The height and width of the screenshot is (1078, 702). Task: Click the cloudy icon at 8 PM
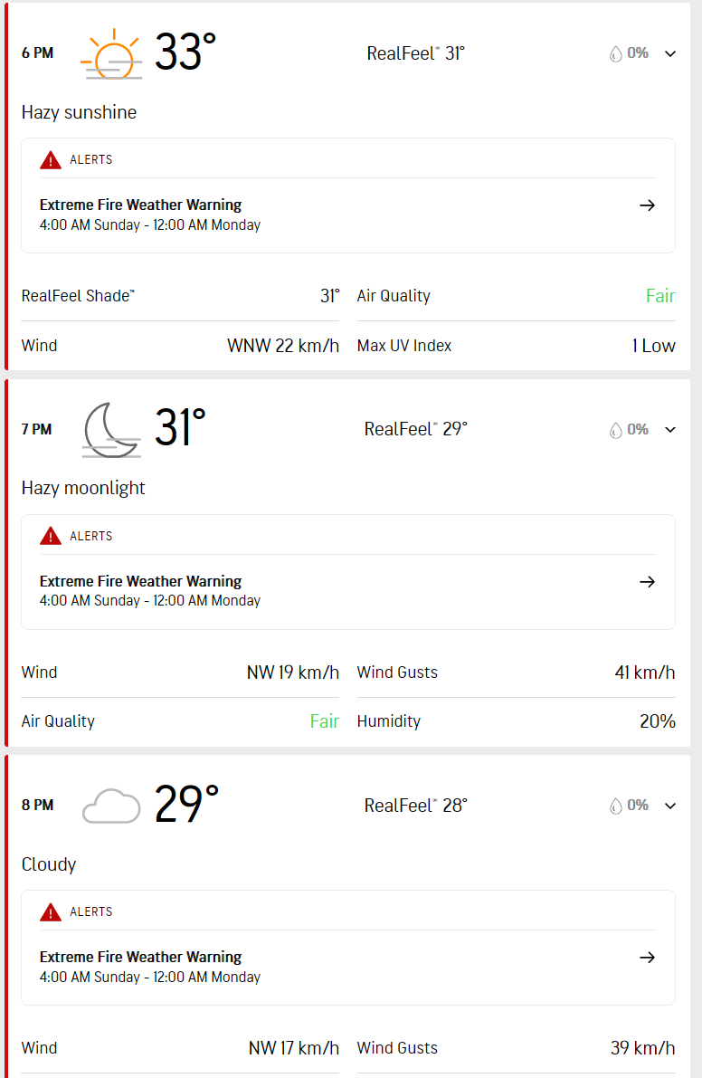[x=111, y=806]
